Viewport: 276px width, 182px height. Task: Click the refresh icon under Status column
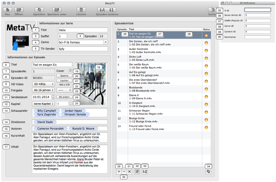pyautogui.click(x=208, y=172)
